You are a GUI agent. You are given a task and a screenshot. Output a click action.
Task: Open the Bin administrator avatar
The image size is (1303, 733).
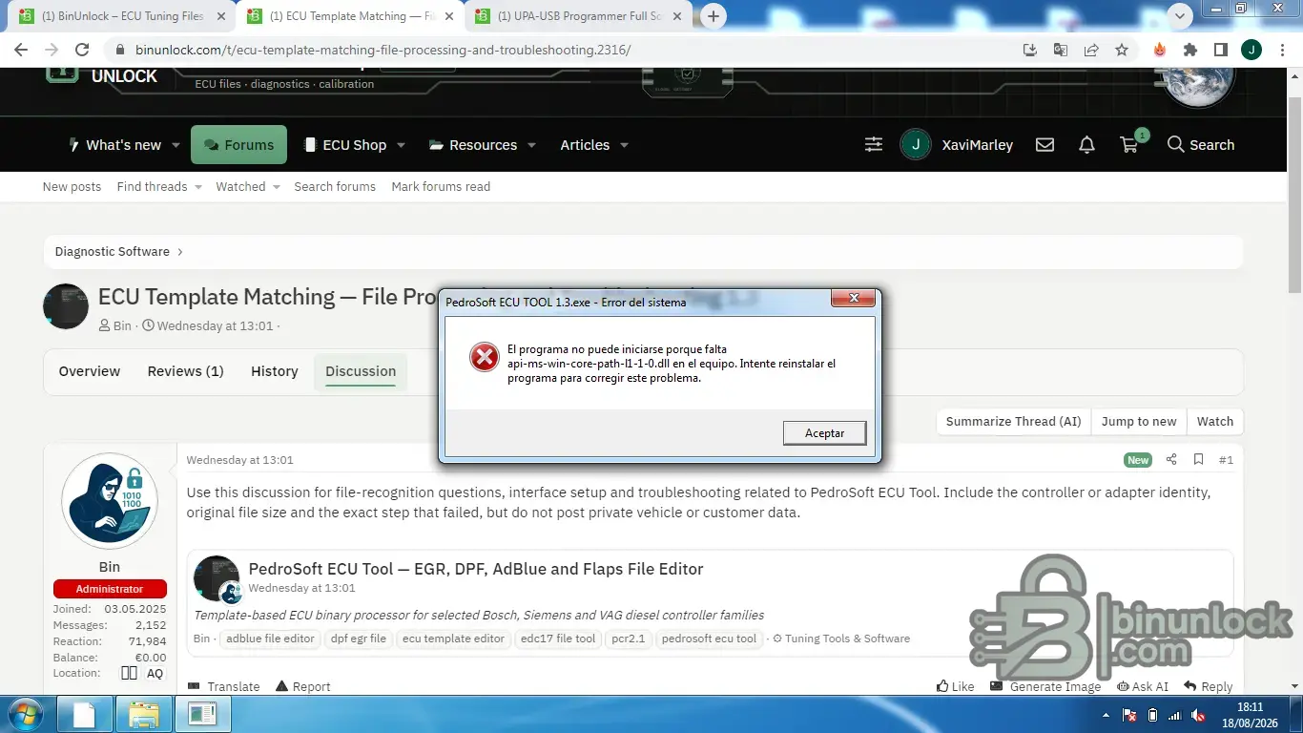pos(110,501)
